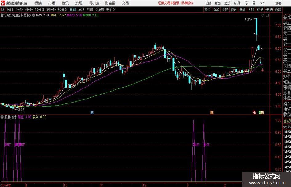Toggle the left sidebar panel icon

pos(3,10)
